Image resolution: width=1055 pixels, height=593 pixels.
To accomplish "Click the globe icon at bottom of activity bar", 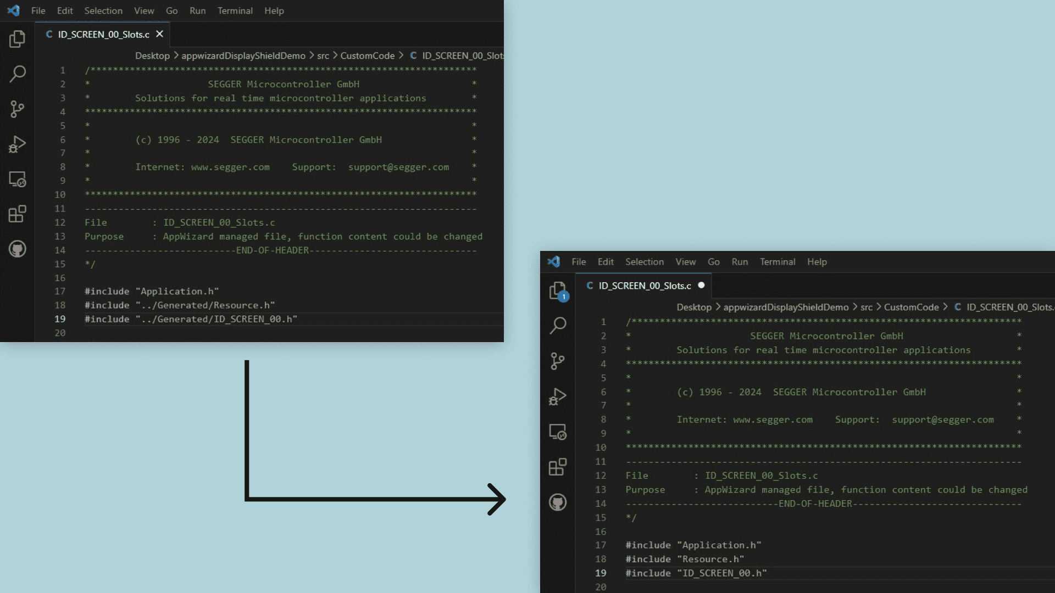I will tap(18, 249).
